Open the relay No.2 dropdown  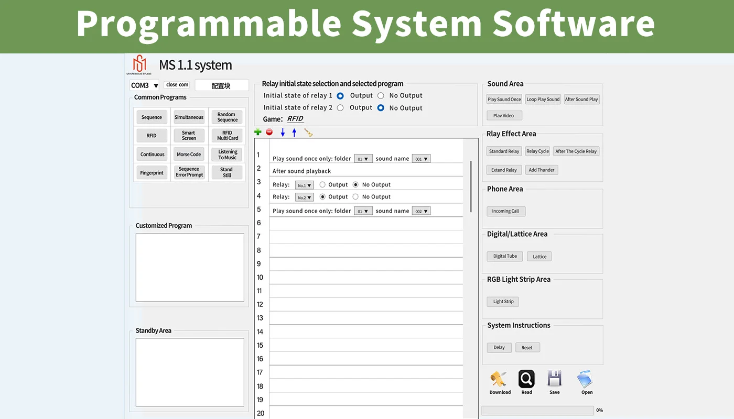click(x=305, y=197)
